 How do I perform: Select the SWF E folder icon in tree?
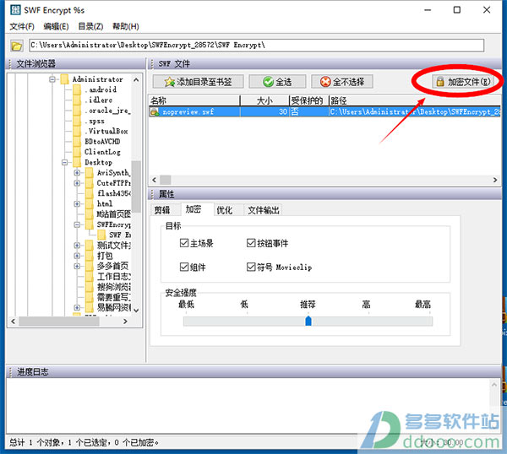point(101,235)
